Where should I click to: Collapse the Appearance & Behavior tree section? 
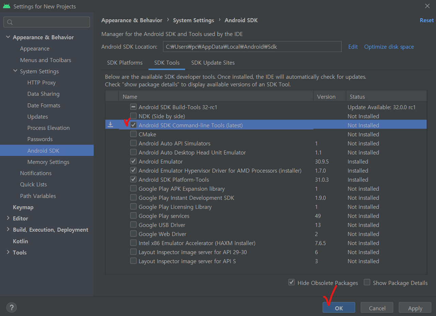[8, 37]
